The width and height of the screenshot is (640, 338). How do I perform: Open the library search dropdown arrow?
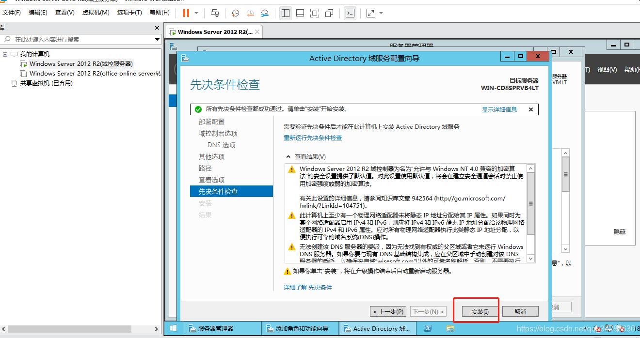[x=157, y=39]
